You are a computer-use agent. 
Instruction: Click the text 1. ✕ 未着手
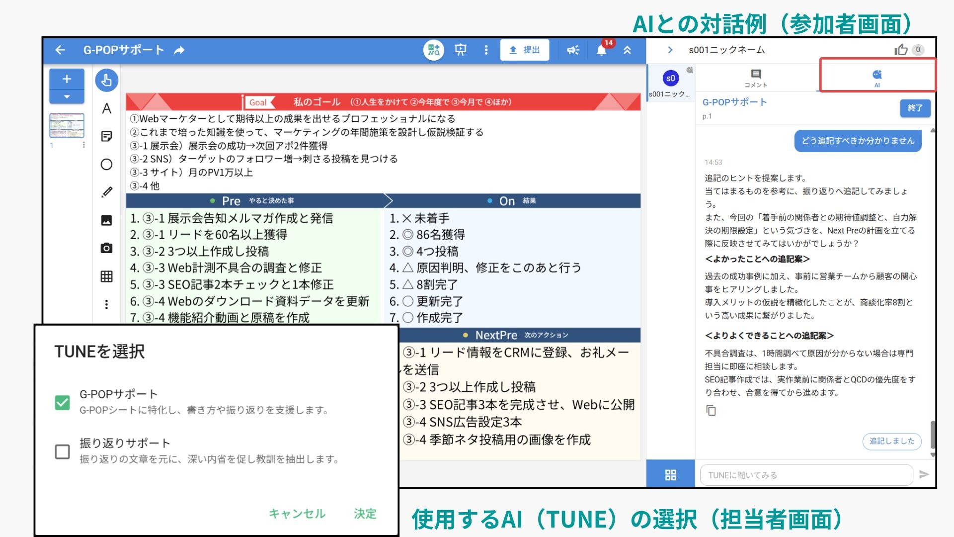[x=419, y=218]
